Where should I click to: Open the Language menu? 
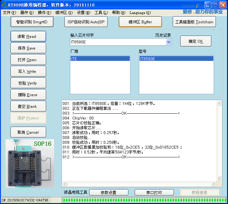pyautogui.click(x=140, y=13)
